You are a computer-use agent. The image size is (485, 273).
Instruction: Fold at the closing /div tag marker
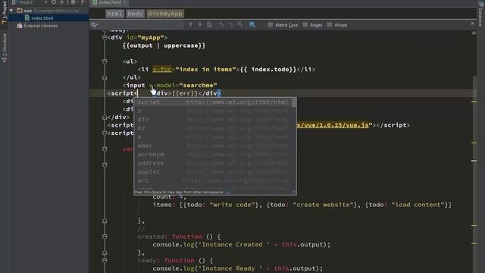(105, 118)
